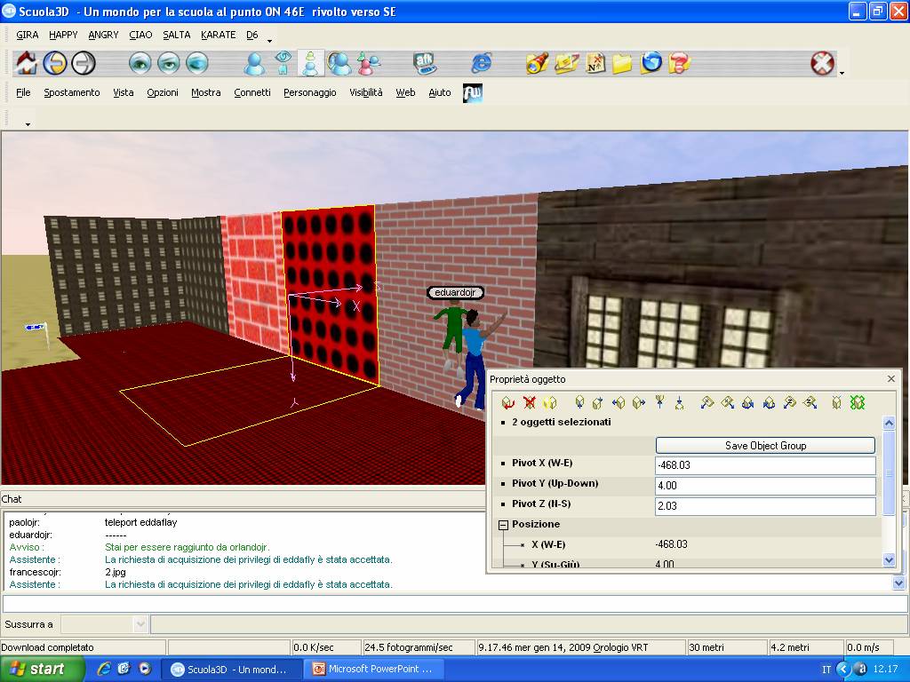910x682 pixels.
Task: Open help with the question mark icon
Action: tap(679, 63)
